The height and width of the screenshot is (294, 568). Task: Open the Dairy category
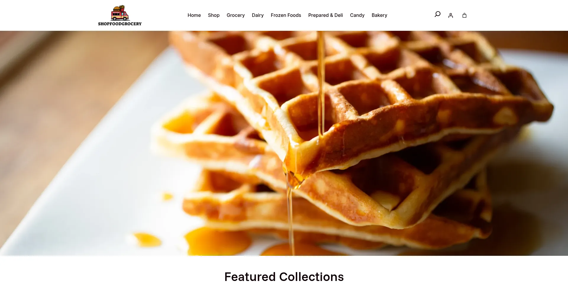[x=258, y=15]
